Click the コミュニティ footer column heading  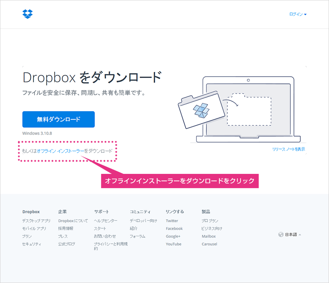tap(140, 211)
